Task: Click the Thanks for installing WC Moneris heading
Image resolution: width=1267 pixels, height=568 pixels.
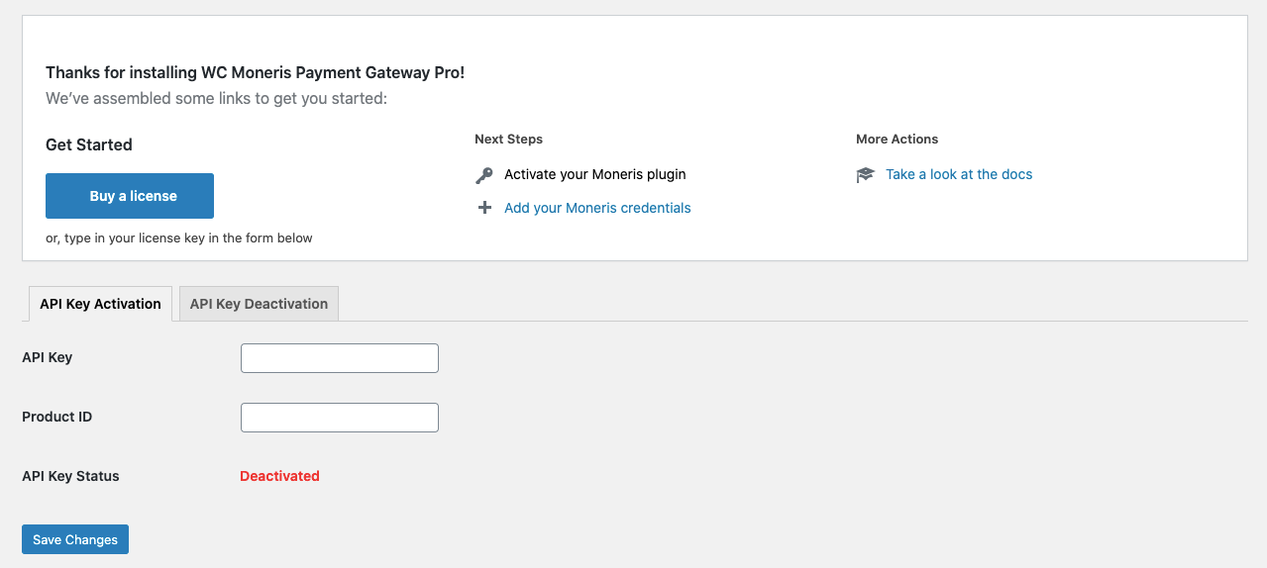Action: [255, 72]
